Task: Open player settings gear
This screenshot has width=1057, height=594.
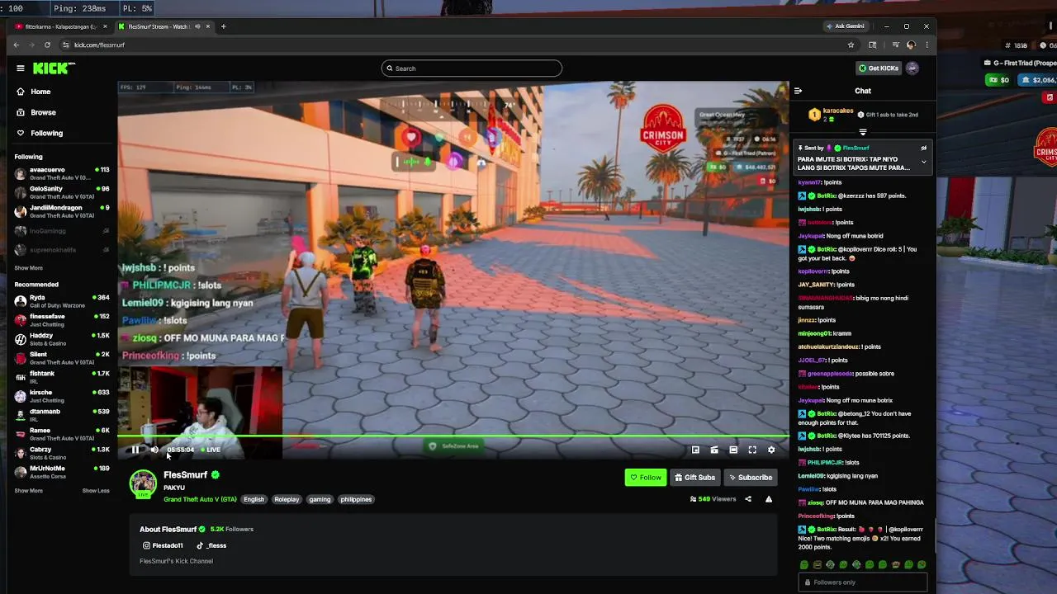Action: [771, 450]
